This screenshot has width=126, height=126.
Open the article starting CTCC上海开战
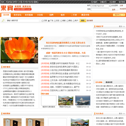[16, 89]
